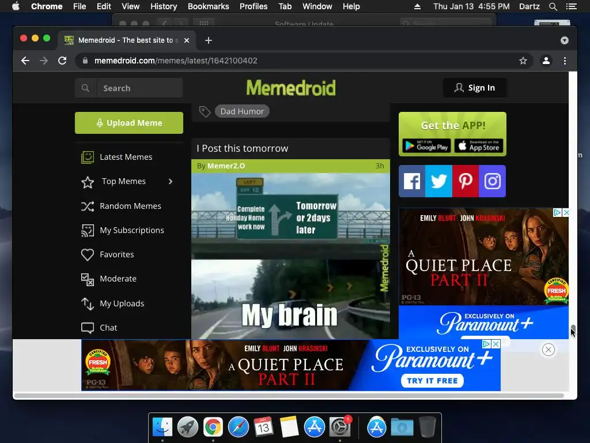
Task: Open the Bookmarks menu
Action: 208,6
